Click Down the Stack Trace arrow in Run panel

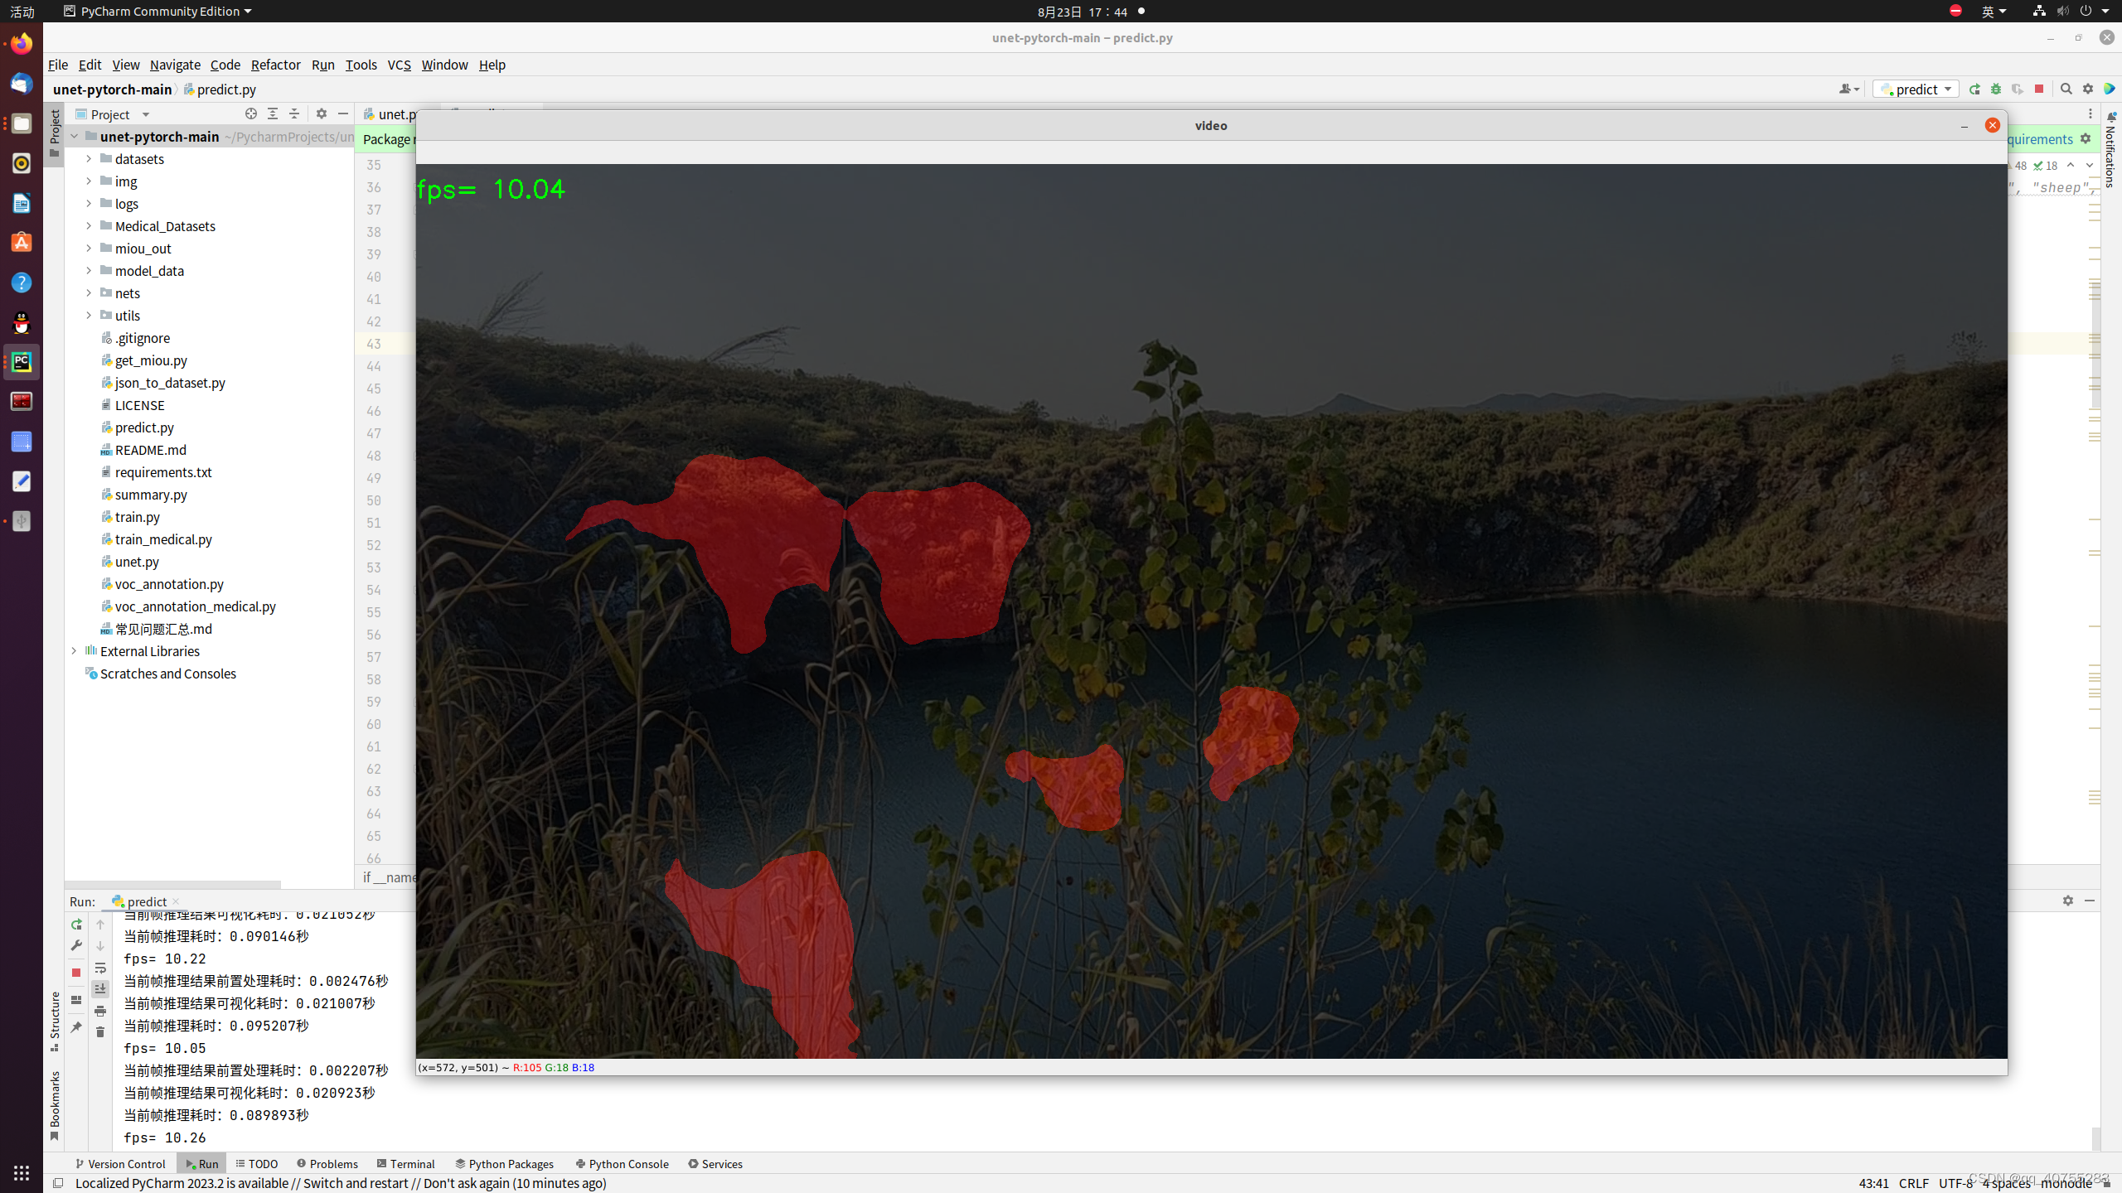coord(100,946)
